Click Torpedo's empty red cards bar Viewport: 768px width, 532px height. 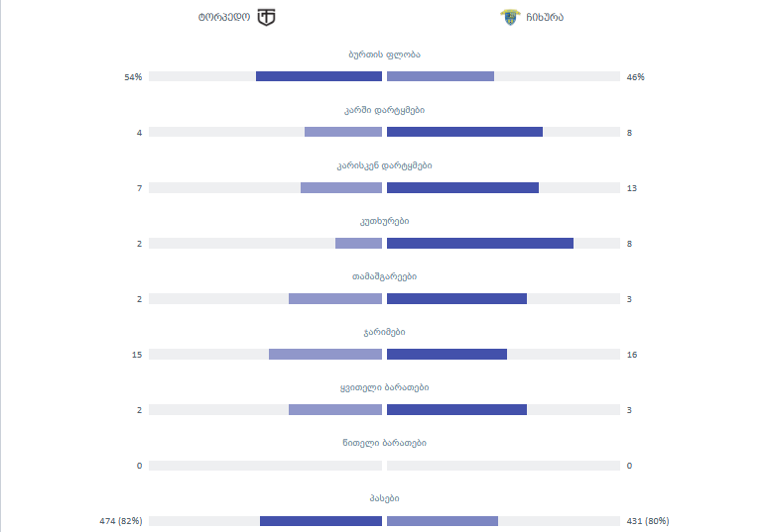coord(265,465)
